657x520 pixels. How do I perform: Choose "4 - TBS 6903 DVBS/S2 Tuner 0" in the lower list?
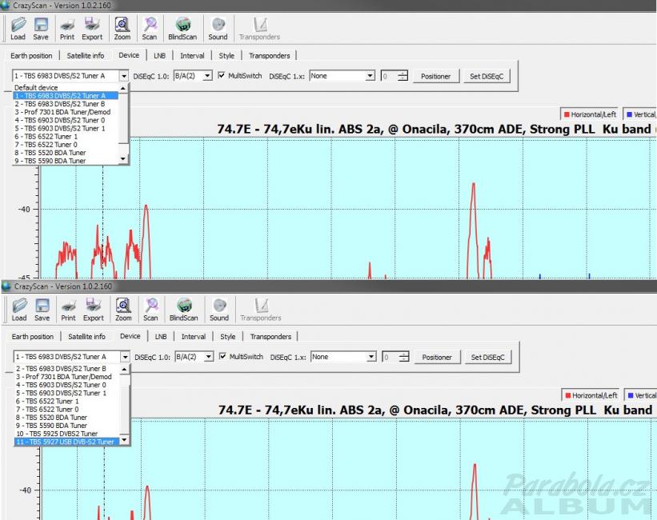[x=67, y=385]
